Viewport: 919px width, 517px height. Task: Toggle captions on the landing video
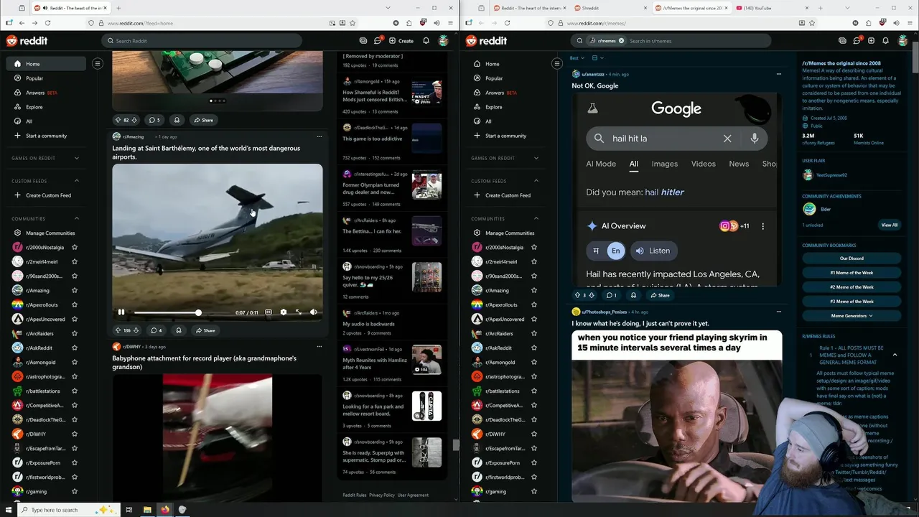[269, 312]
